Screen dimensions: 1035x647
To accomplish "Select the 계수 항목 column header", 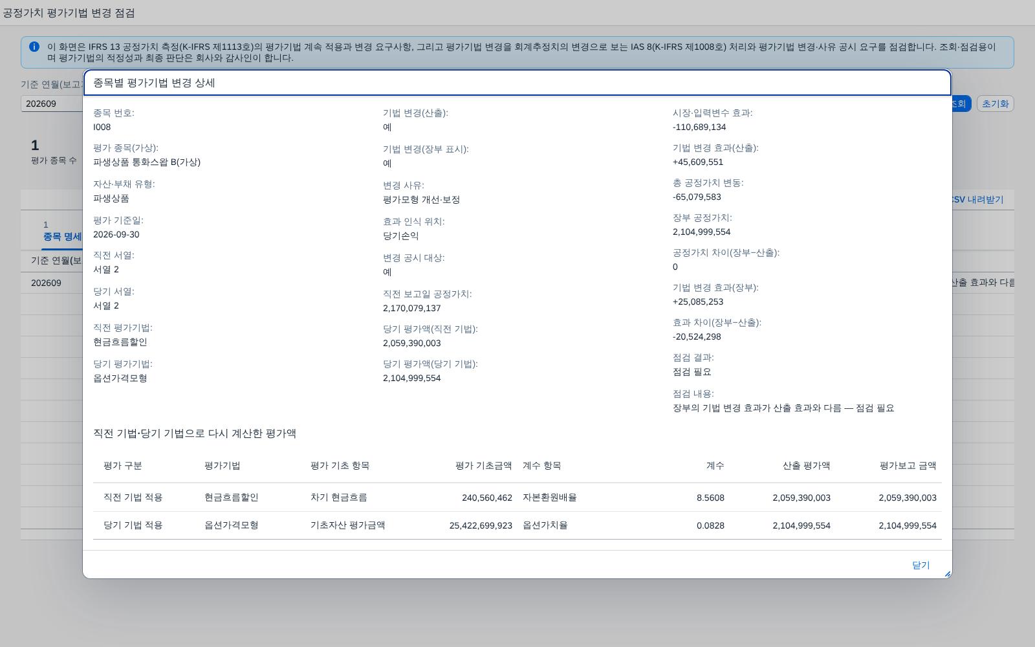I will pyautogui.click(x=542, y=465).
